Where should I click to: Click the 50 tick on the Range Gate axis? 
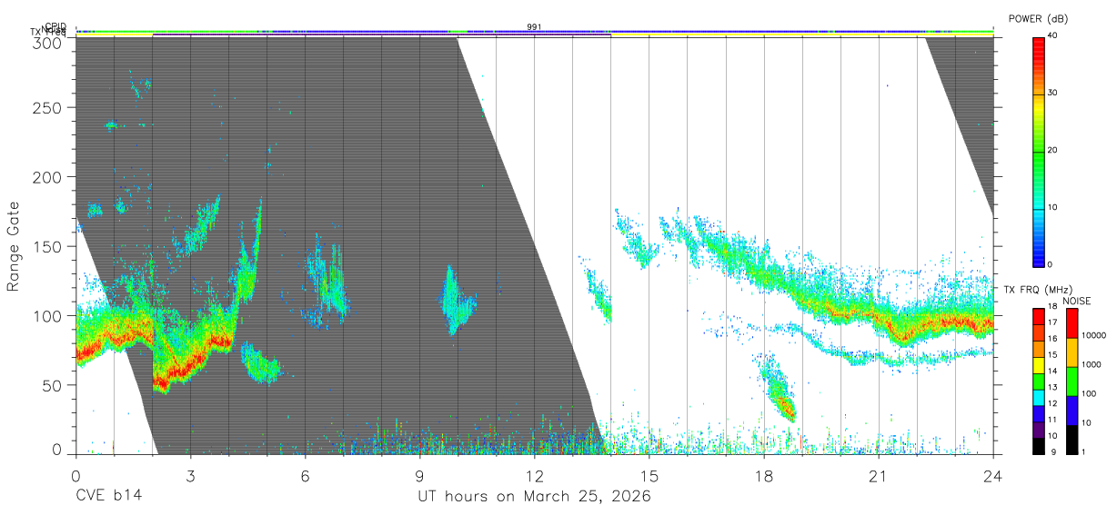point(52,385)
